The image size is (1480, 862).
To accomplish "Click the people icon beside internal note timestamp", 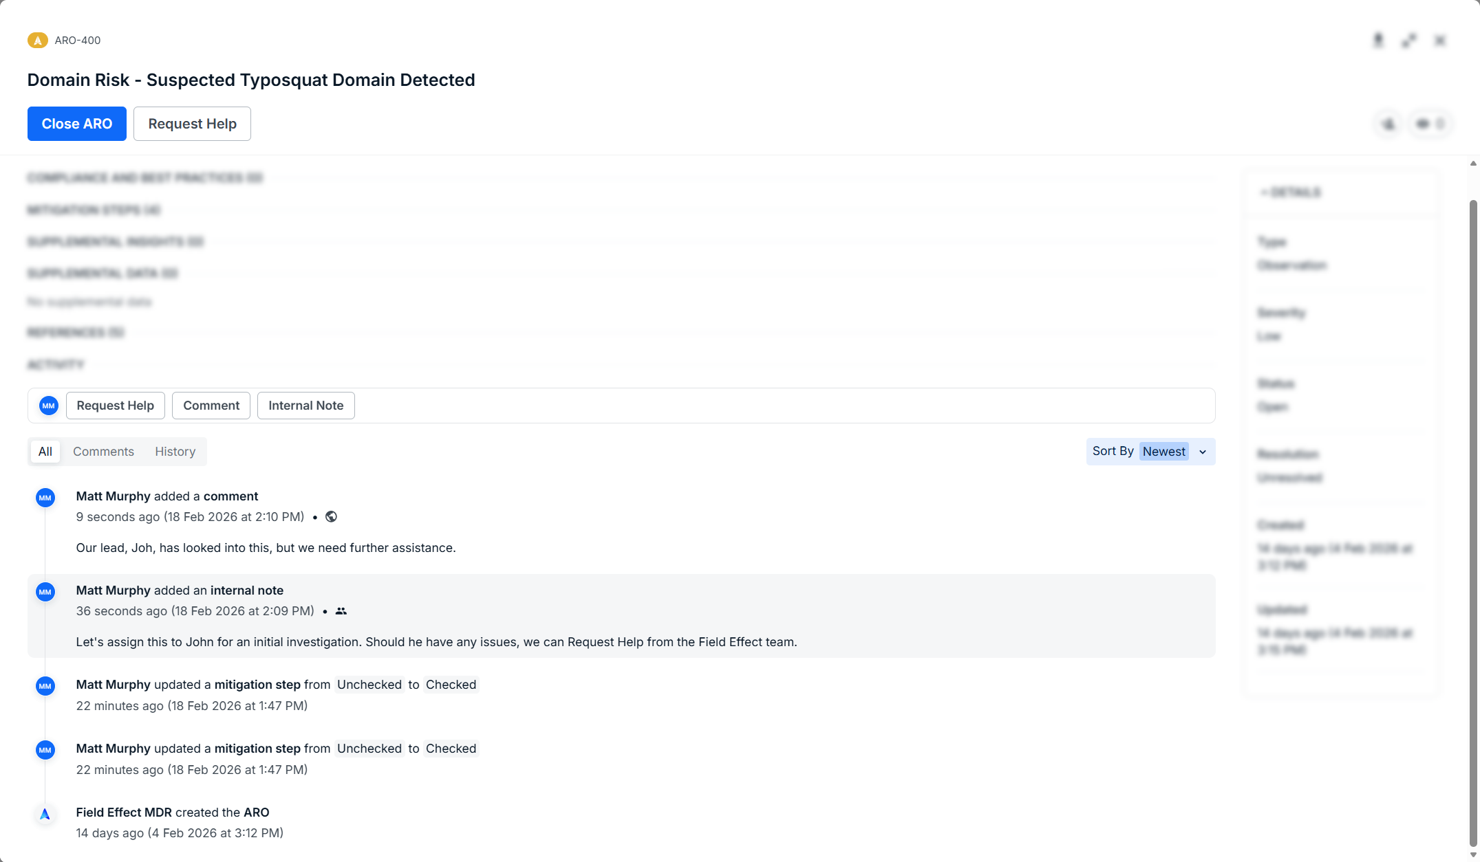I will [x=341, y=611].
